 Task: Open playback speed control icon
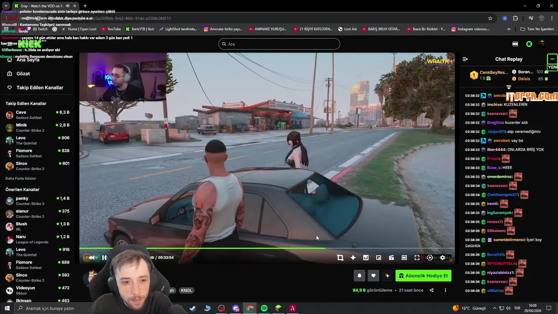(430, 258)
